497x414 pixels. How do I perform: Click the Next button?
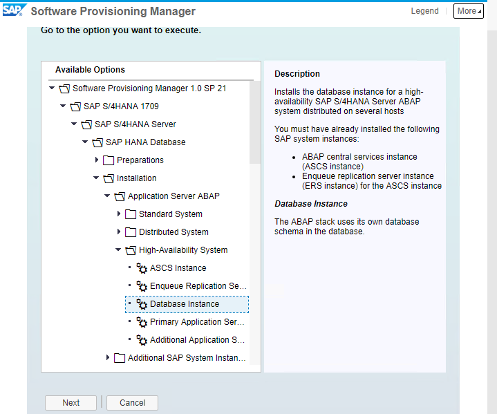pyautogui.click(x=71, y=402)
